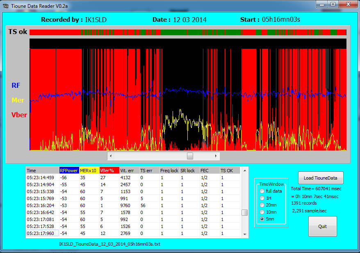The width and height of the screenshot is (360, 253).
Task: Select the full data time window
Action: pos(262,191)
